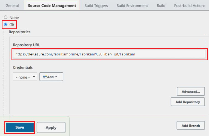
Task: Jump to the Build tab
Action: tap(161, 5)
